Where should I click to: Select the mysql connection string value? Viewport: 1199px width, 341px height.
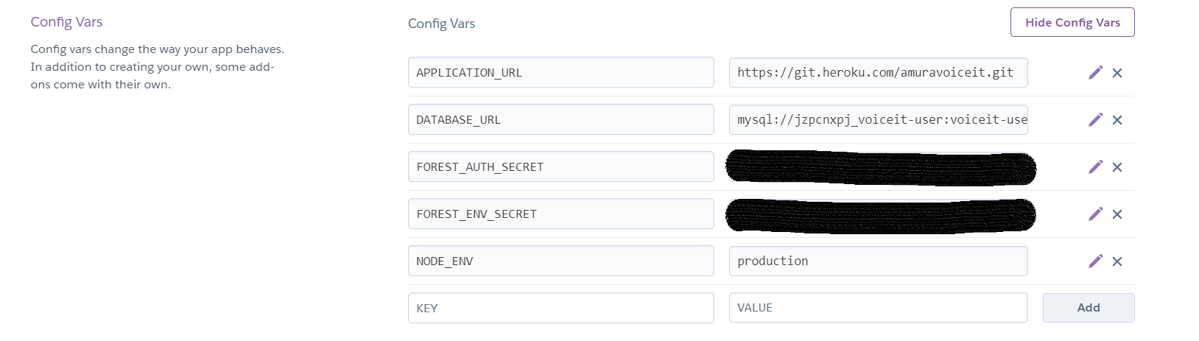click(x=878, y=119)
